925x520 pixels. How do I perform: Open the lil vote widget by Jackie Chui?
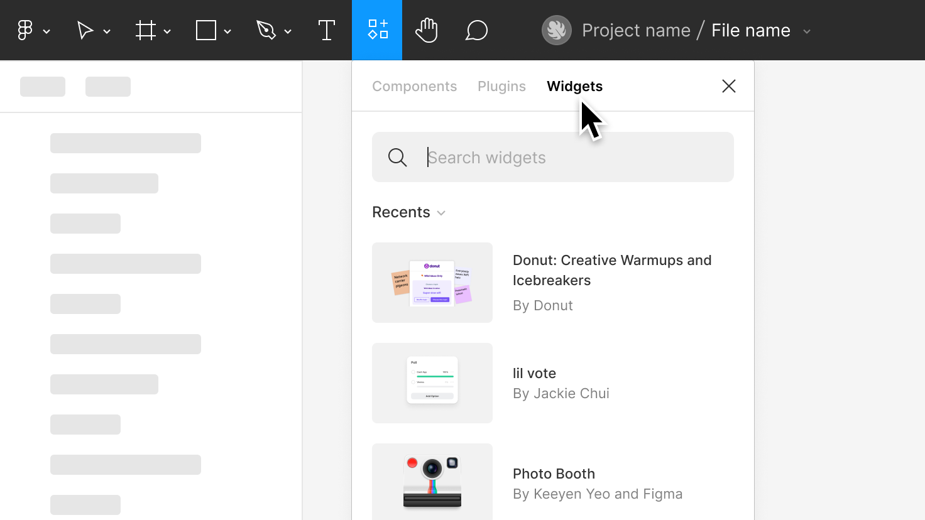click(x=535, y=373)
